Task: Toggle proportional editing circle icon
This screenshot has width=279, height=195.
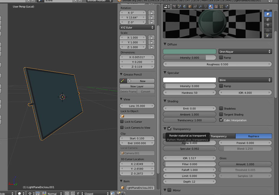Action: [x=67, y=194]
